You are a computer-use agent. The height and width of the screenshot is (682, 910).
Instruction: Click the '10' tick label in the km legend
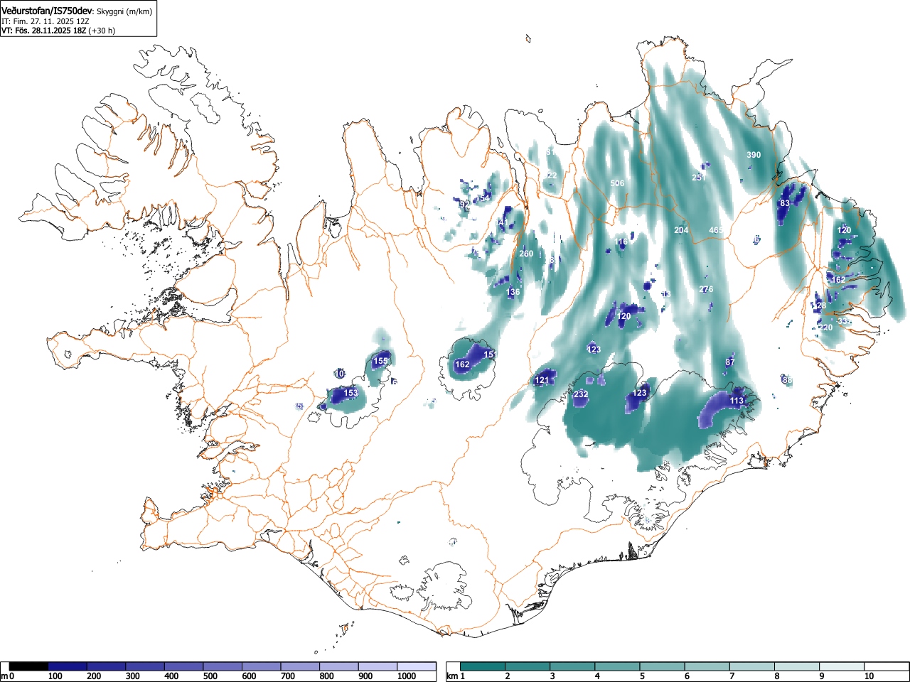[869, 676]
